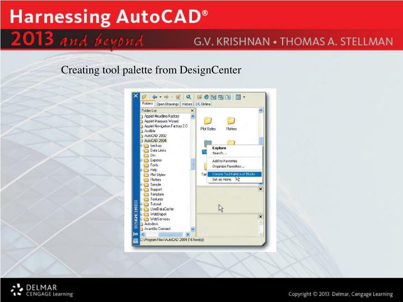Viewport: 403px width, 302px height.
Task: Click the Views icon in the toolbar
Action: (238, 97)
